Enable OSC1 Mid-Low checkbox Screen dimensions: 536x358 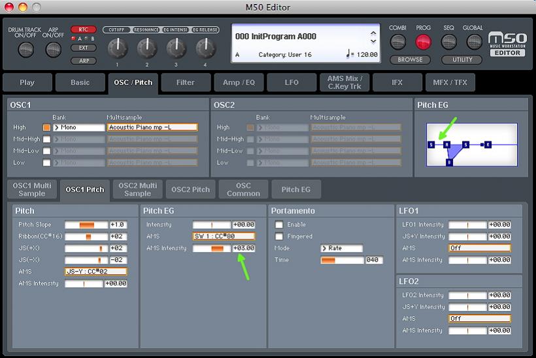tap(47, 151)
